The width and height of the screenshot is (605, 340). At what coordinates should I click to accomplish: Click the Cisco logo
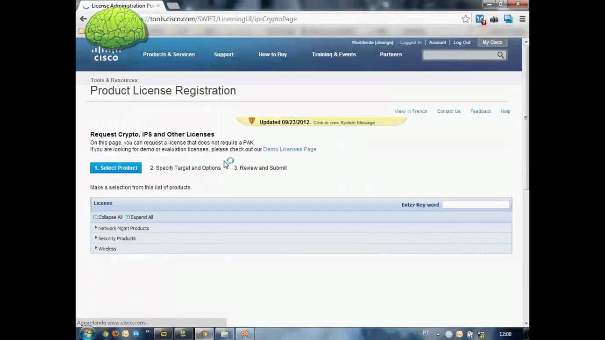click(106, 53)
